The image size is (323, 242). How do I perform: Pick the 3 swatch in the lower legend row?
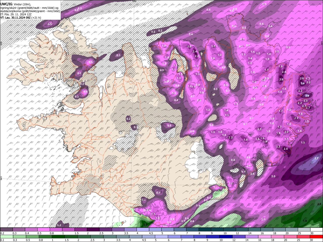(110, 237)
